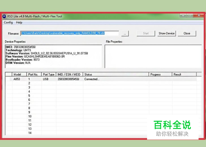Click the Status column header
Screen dimensions: 206x147
(116, 75)
